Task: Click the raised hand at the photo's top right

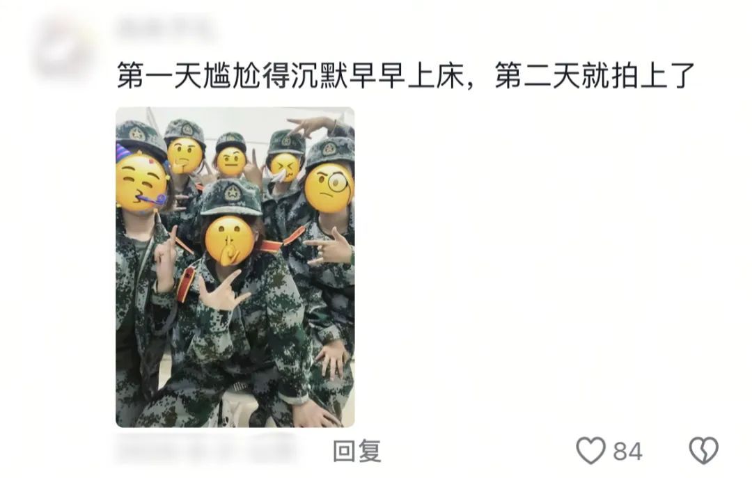Action: tap(312, 126)
